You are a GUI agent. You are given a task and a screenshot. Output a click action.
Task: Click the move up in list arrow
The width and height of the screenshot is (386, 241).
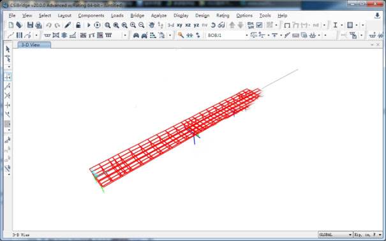click(x=232, y=25)
